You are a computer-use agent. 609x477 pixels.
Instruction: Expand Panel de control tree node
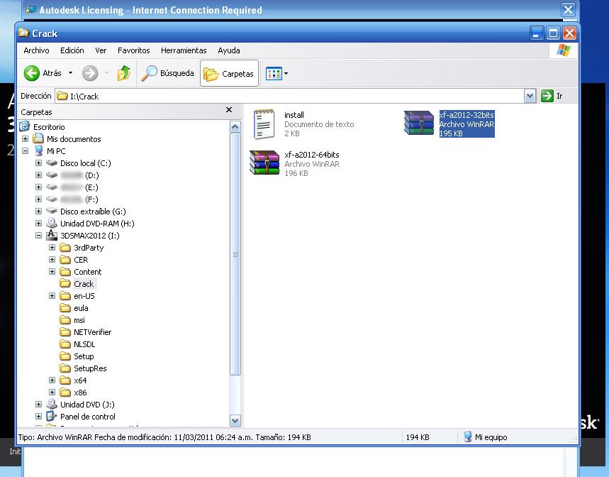38,416
